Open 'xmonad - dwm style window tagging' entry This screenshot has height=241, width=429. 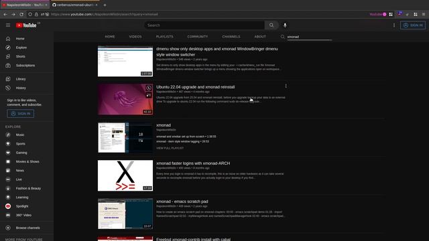click(182, 141)
